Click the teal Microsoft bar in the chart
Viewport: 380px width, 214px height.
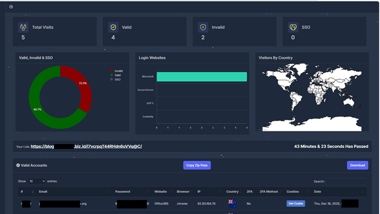point(202,76)
